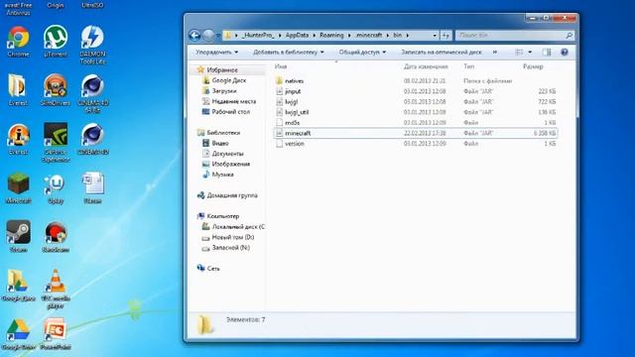Click _HunterPro_ in the address breadcrumb
This screenshot has height=357, width=635.
pos(258,36)
